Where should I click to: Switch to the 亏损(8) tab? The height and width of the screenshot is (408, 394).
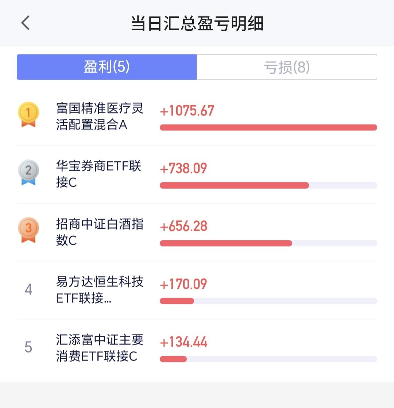pyautogui.click(x=287, y=67)
